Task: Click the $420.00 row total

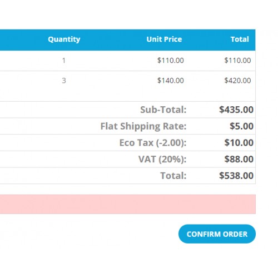Action: pos(237,81)
